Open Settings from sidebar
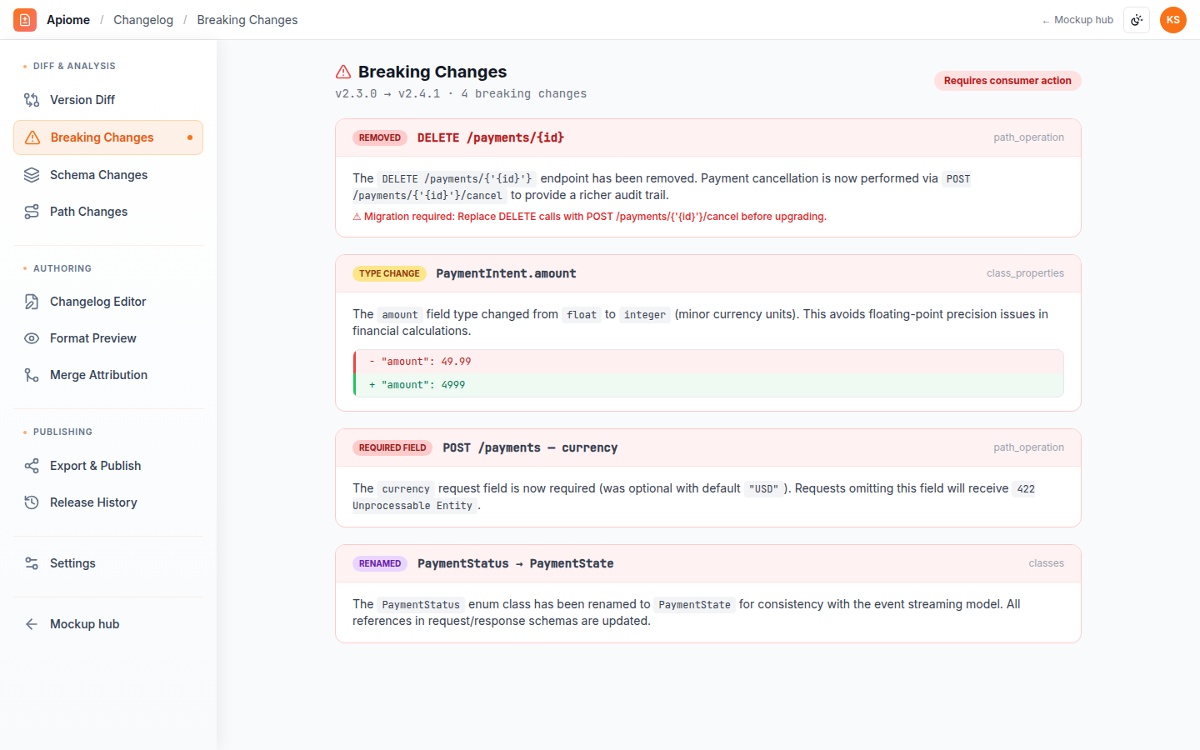This screenshot has height=750, width=1200. (x=108, y=563)
